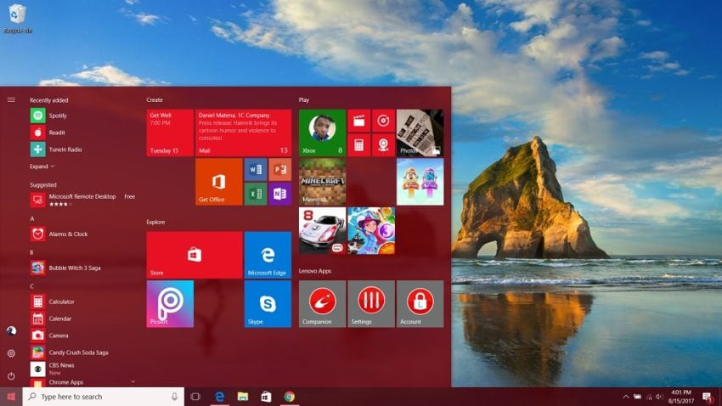Open Calculator from the app list
Screen dimensions: 722x406
pos(53,302)
